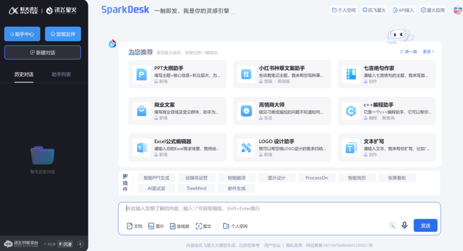Open the LOGO 设计助手 pencil-ruler icon
Screen dimensions: 463x251
click(x=246, y=147)
